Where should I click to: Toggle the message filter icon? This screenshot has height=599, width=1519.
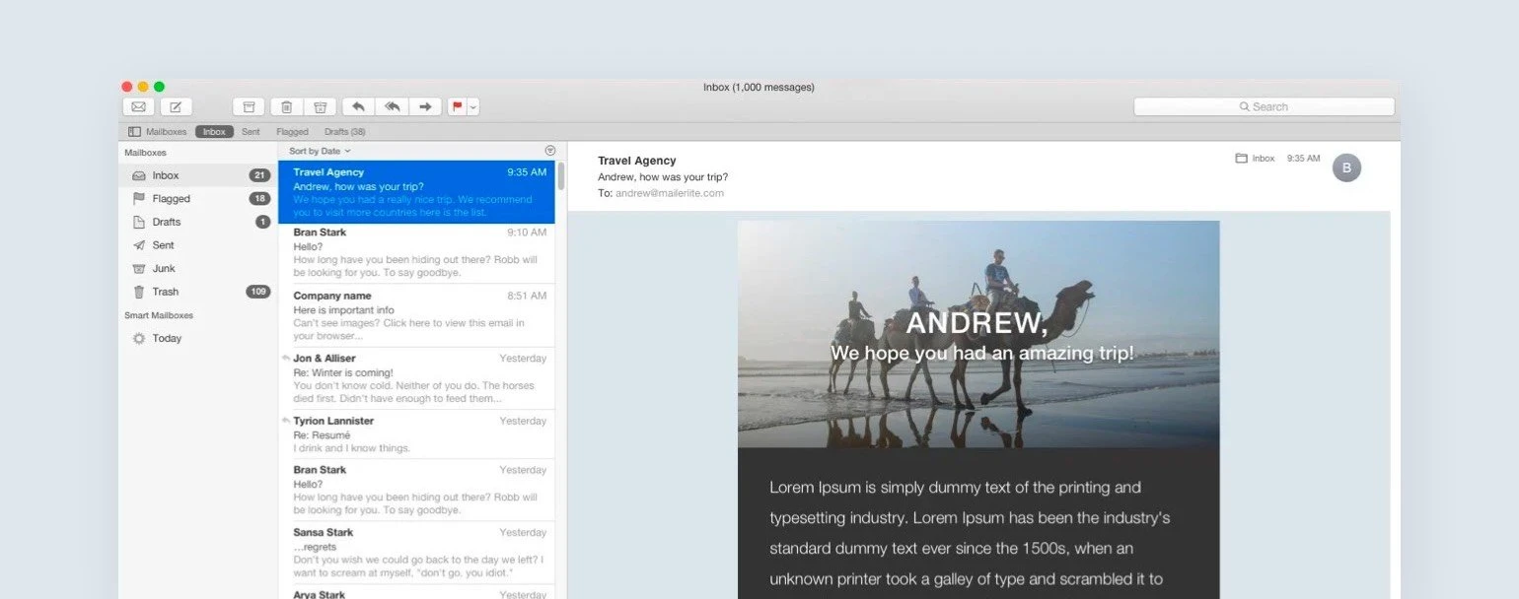pyautogui.click(x=549, y=151)
